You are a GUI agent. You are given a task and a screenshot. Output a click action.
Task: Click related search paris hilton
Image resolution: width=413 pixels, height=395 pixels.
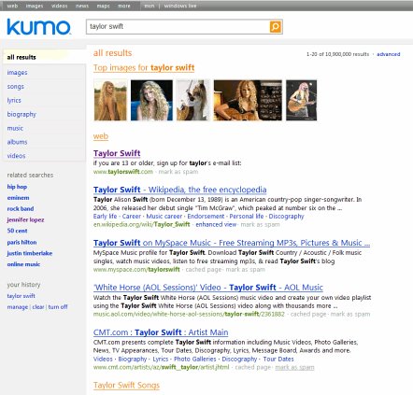[x=21, y=242]
